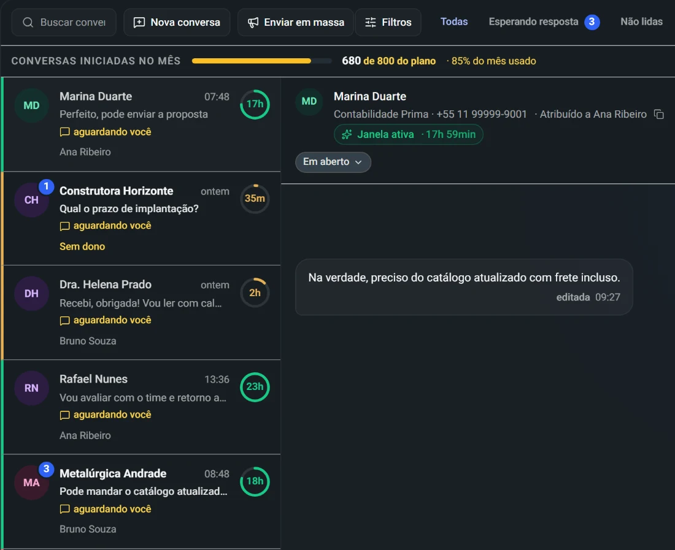Screen dimensions: 675x550
Task: Click Qual o prazo de implantação? preview
Action: click(129, 208)
